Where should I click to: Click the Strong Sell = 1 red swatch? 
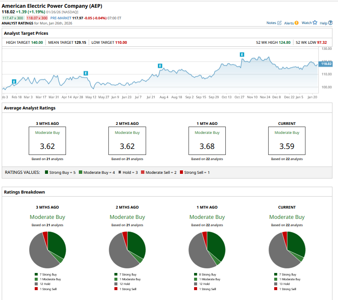181,172
